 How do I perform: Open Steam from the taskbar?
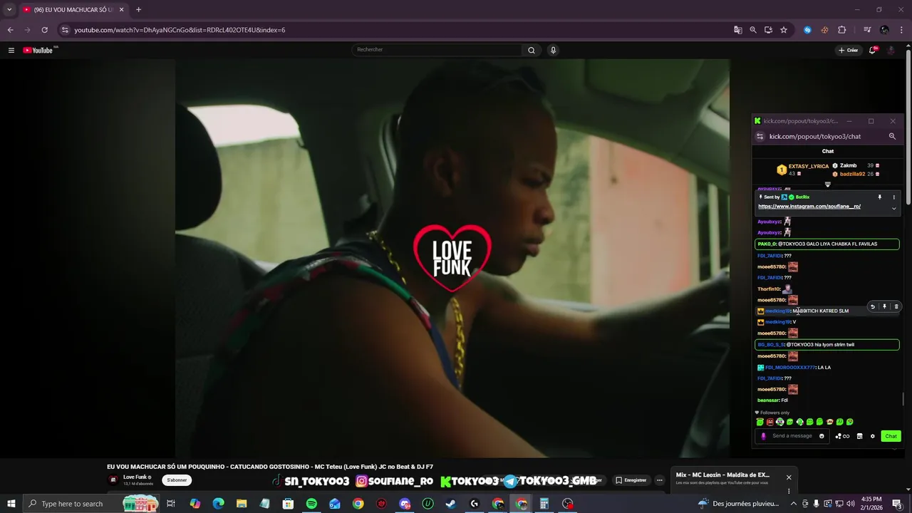pos(450,504)
